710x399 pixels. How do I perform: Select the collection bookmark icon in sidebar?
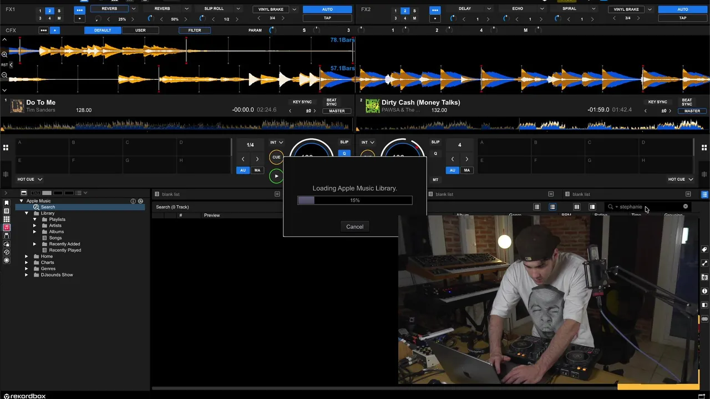pos(7,203)
